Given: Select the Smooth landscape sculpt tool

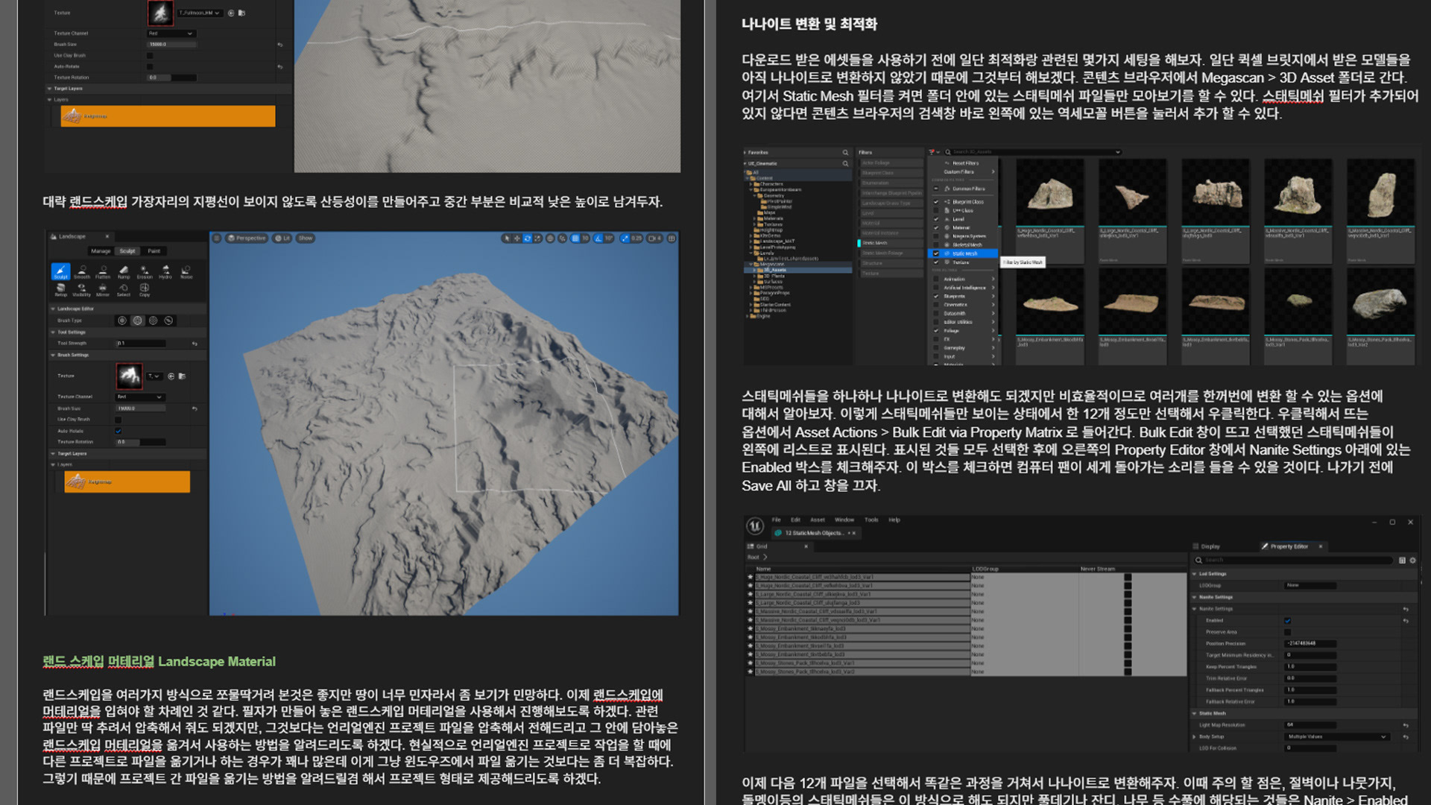Looking at the screenshot, I should pos(82,271).
